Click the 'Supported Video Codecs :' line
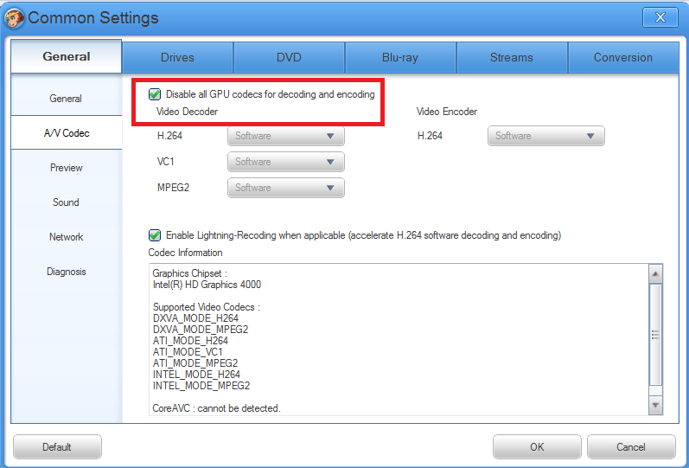The image size is (689, 468). 207,307
